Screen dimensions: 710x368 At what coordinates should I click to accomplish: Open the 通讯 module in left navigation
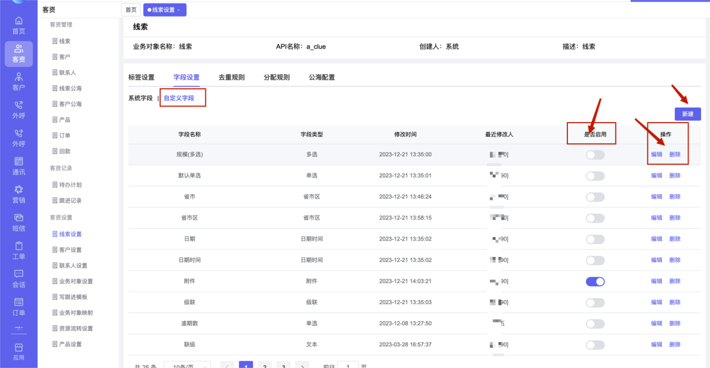[x=19, y=166]
